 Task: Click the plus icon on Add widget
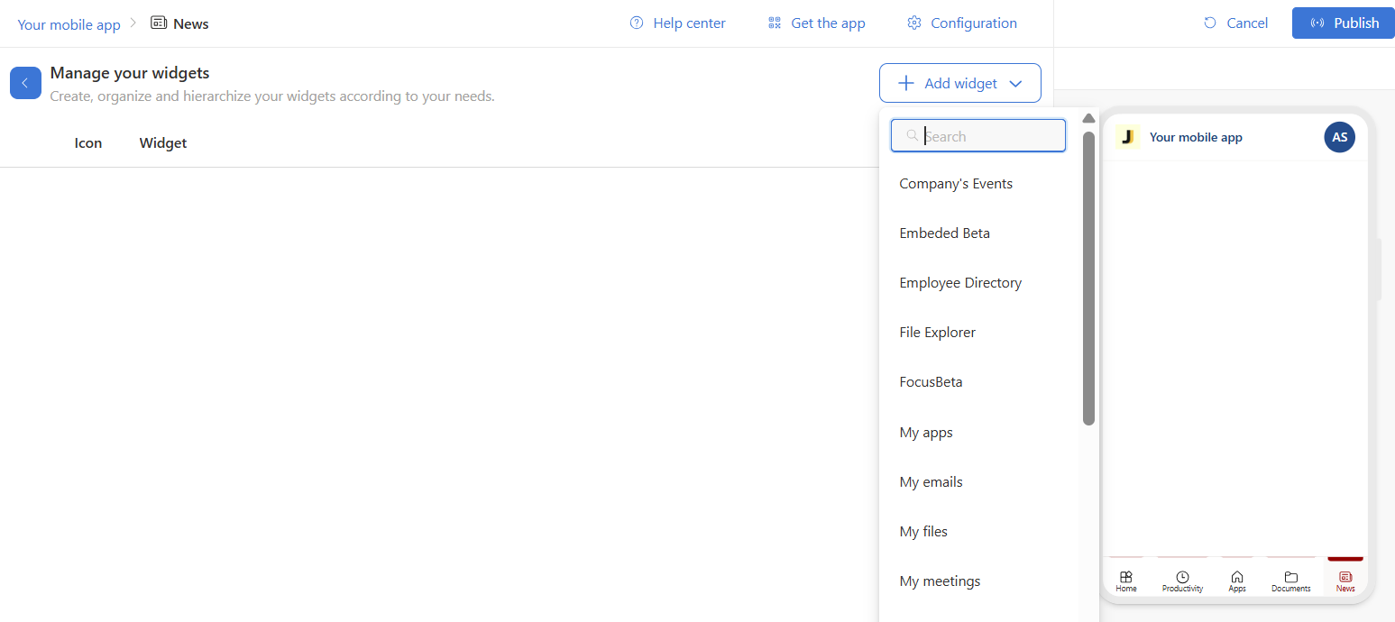pyautogui.click(x=906, y=84)
